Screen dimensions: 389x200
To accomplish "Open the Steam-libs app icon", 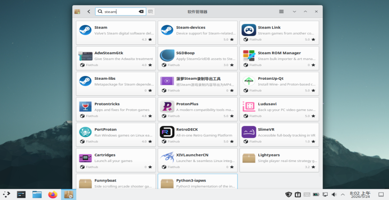I will pos(85,81).
